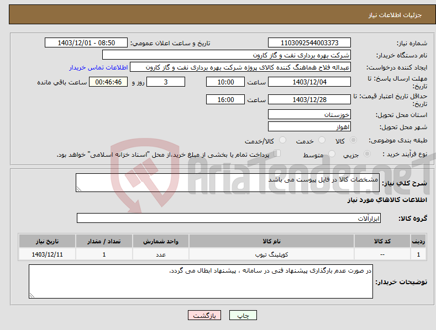Click the unit cell عدد
436x330 pixels.
(x=161, y=254)
